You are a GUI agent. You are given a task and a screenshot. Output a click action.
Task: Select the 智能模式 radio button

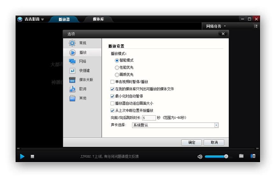[x=117, y=60]
